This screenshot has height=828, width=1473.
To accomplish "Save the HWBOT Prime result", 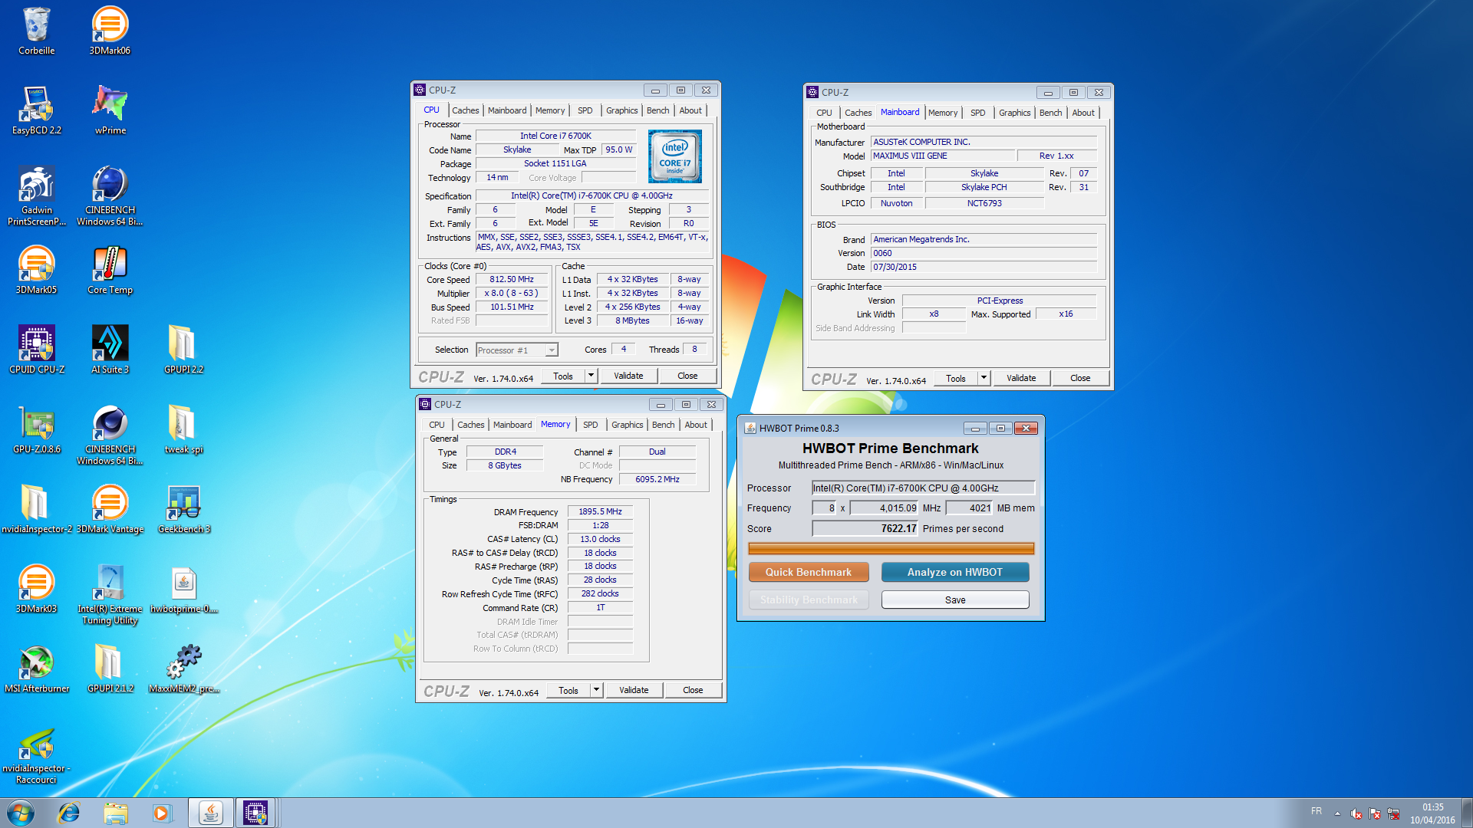I will point(955,600).
